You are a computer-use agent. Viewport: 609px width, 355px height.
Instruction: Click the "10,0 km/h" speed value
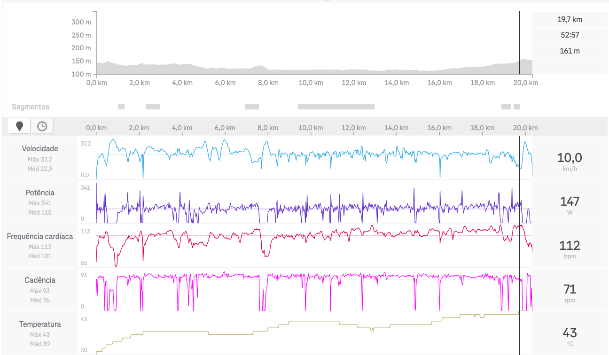pos(570,161)
